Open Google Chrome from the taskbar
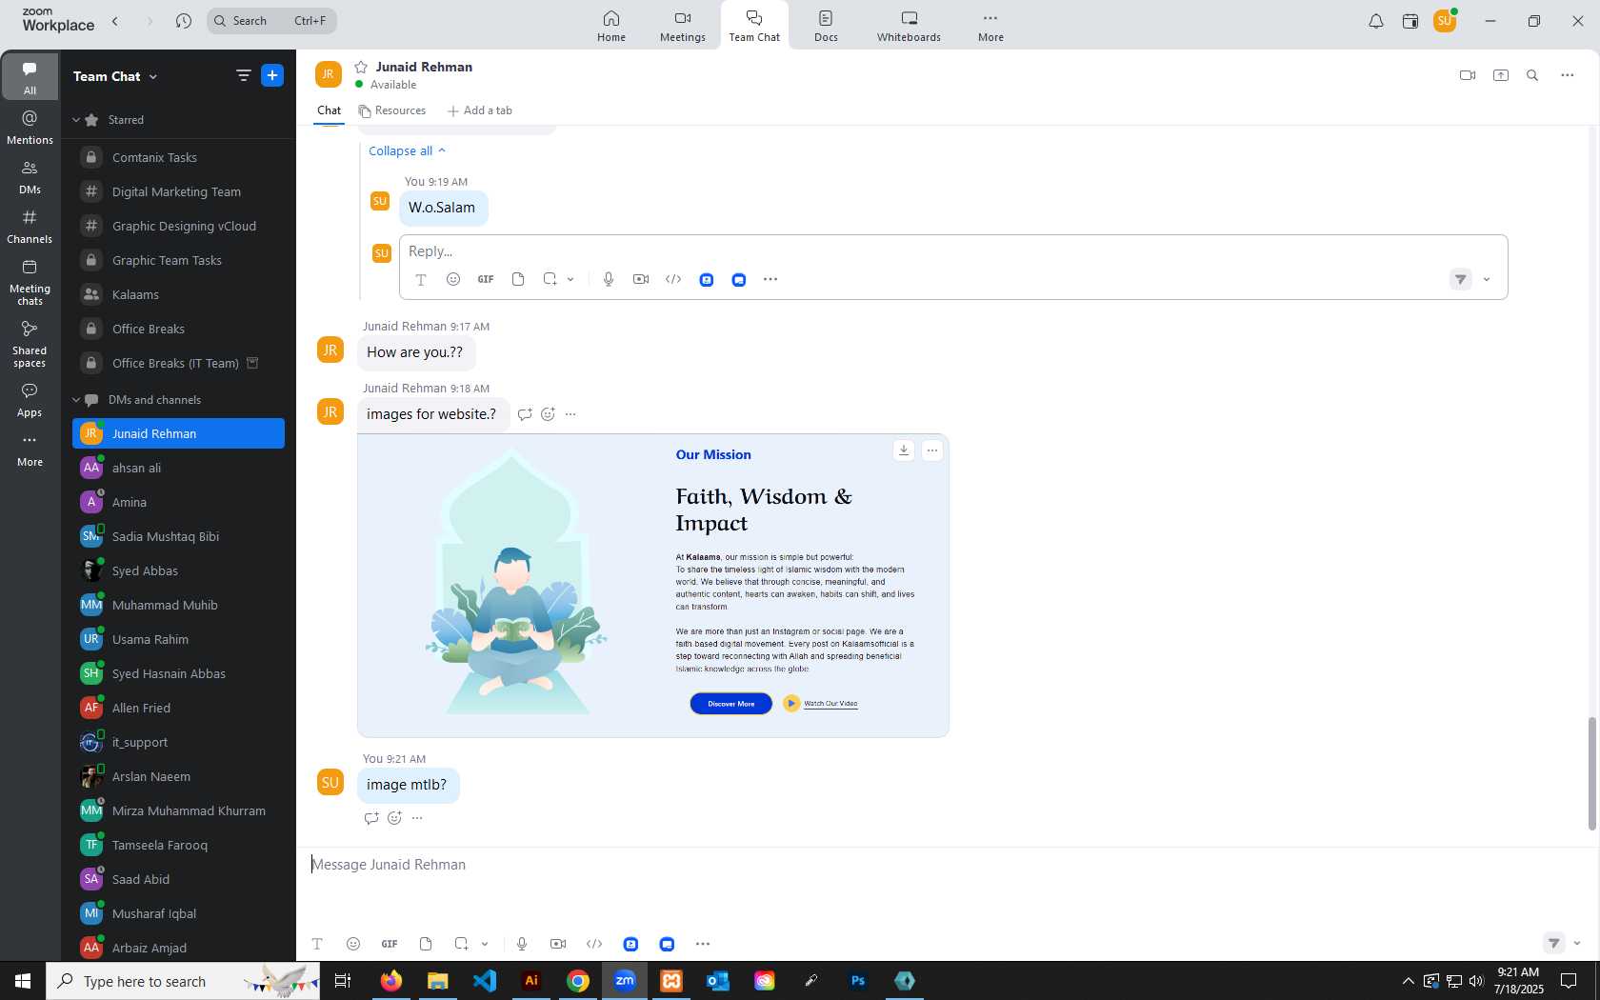The height and width of the screenshot is (1000, 1600). [x=578, y=980]
